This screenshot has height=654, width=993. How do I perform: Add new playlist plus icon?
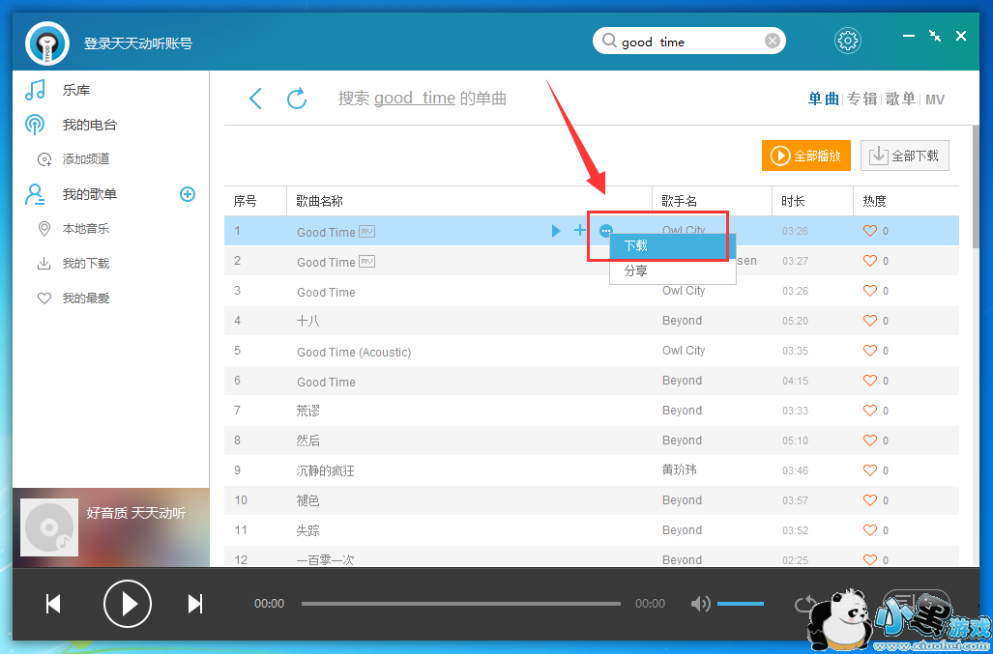188,194
